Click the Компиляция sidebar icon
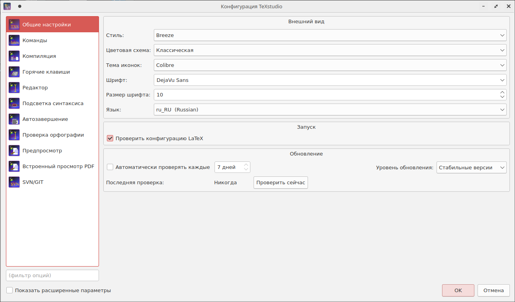515x302 pixels. click(x=14, y=56)
